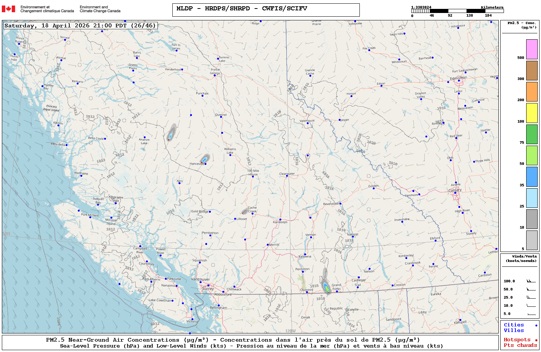Click the smoke plume near Grand Forks
541x352 pixels.
pos(326,286)
